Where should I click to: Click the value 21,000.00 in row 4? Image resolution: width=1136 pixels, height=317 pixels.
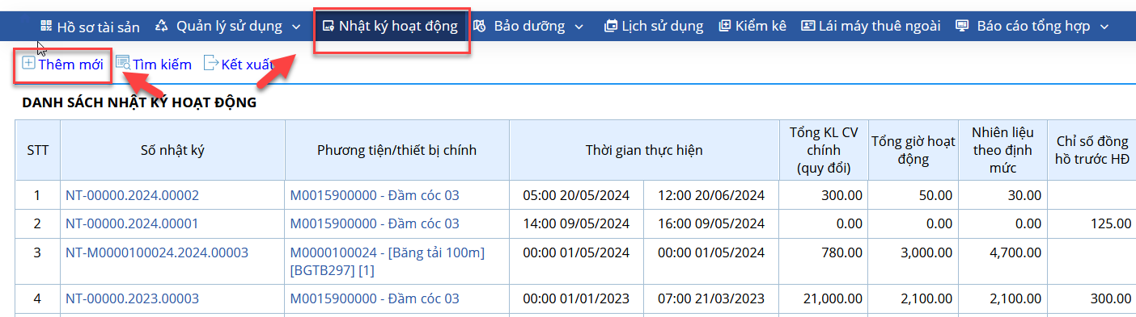click(x=832, y=298)
